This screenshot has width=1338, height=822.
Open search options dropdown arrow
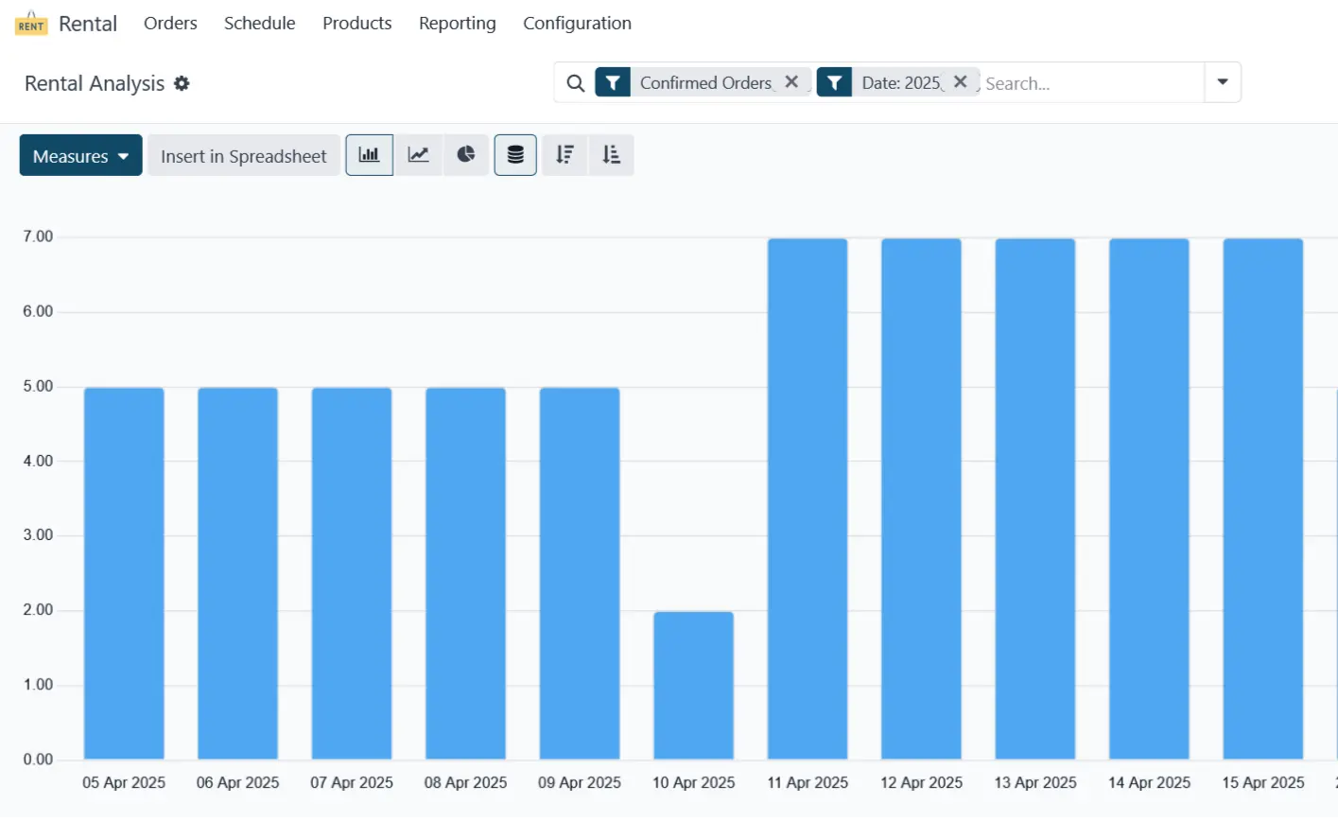(x=1222, y=82)
